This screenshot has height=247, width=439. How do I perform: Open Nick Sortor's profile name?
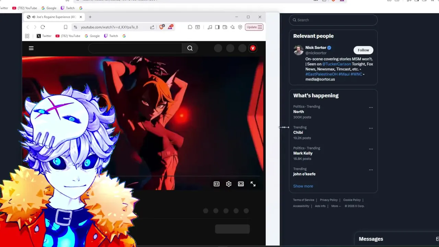(316, 48)
